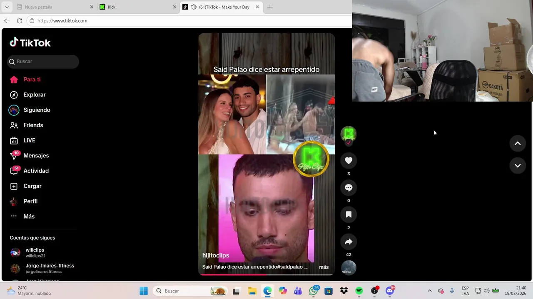Share the video with arrow icon
This screenshot has width=533, height=299.
pyautogui.click(x=349, y=242)
